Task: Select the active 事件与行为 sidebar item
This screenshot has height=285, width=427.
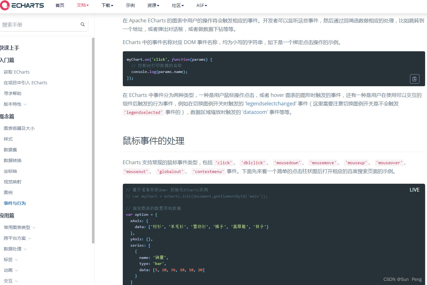Action: [x=15, y=203]
